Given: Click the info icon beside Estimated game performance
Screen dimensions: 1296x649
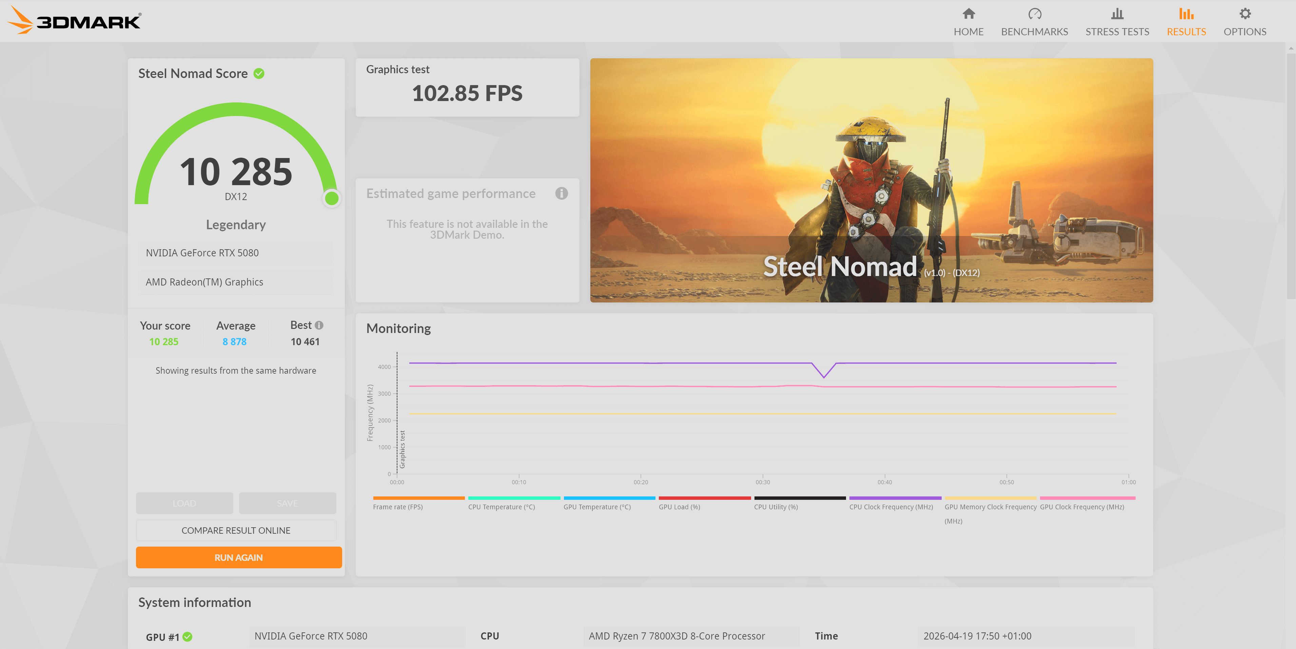Looking at the screenshot, I should tap(561, 193).
